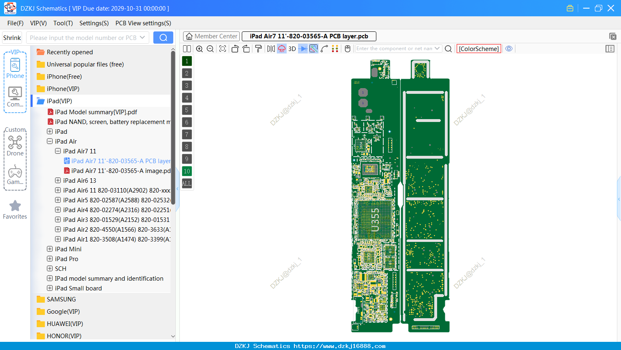This screenshot has width=621, height=350.
Task: Expand the iPad Pro node
Action: click(x=50, y=259)
